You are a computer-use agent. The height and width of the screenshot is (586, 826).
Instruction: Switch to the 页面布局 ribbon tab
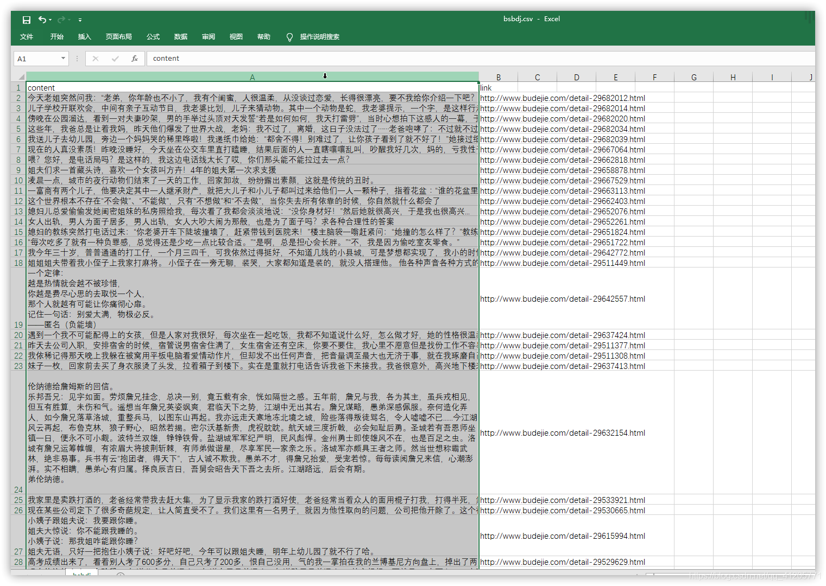119,37
